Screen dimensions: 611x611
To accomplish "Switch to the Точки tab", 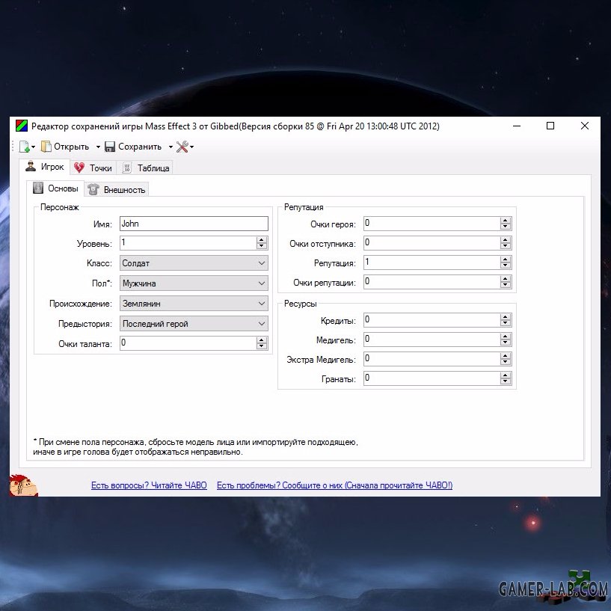I will pos(93,168).
